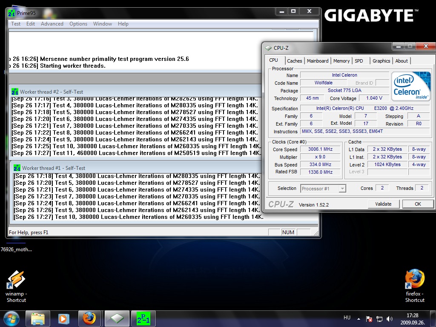
Task: Open Windows Explorer from taskbar
Action: click(38, 318)
